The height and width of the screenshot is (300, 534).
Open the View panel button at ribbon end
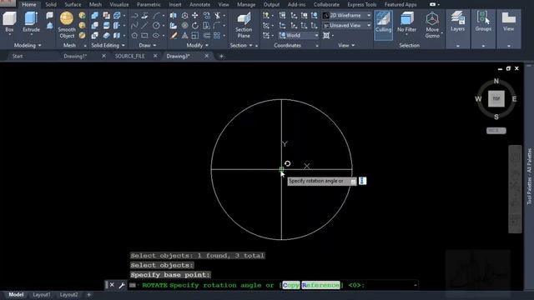click(x=508, y=29)
